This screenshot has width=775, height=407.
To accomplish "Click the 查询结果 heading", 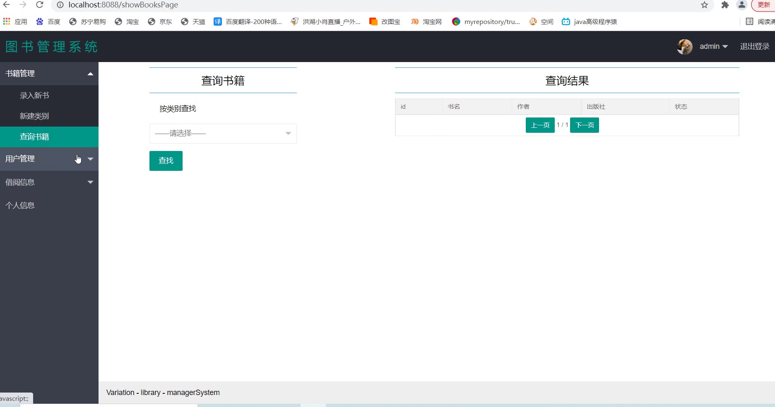I will click(567, 81).
